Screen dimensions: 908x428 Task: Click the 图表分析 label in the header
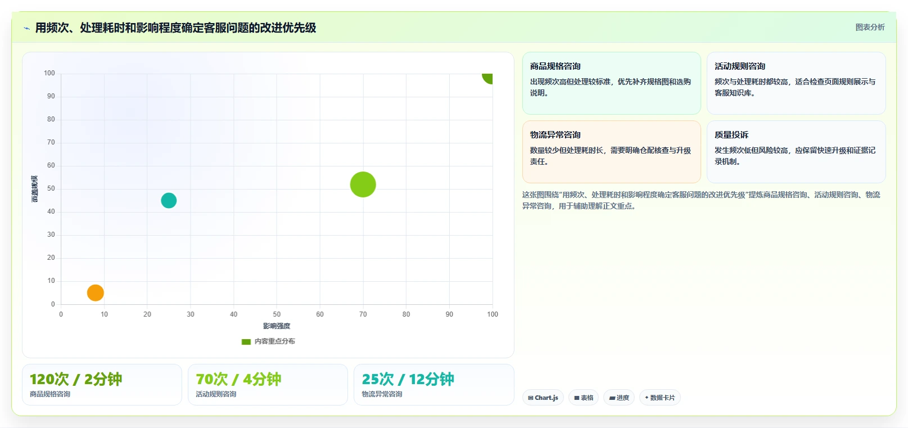click(870, 27)
